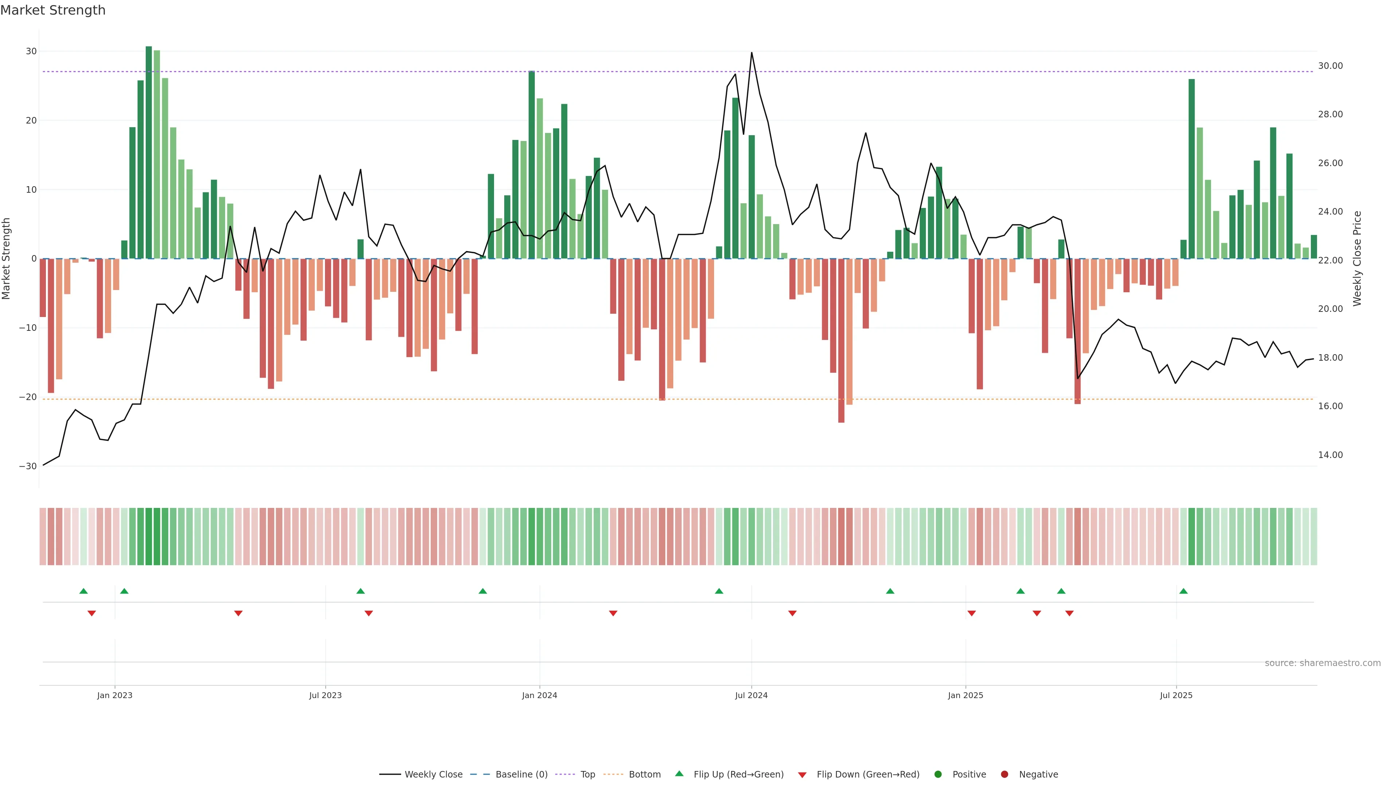This screenshot has height=787, width=1399.
Task: Click first flip-up triangle before Jan 2023
Action: 84,591
